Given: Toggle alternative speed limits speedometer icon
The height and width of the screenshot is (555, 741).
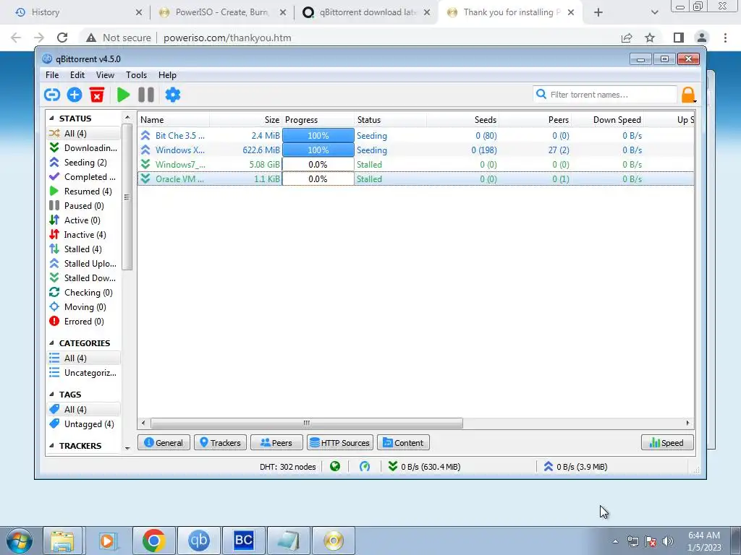Looking at the screenshot, I should point(365,467).
